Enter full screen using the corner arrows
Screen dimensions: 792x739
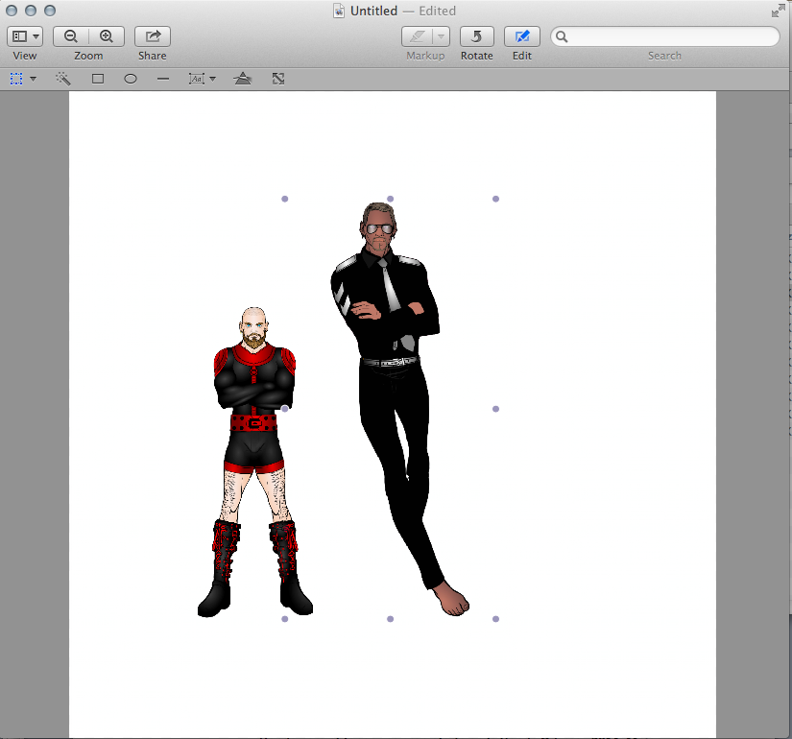pyautogui.click(x=777, y=12)
